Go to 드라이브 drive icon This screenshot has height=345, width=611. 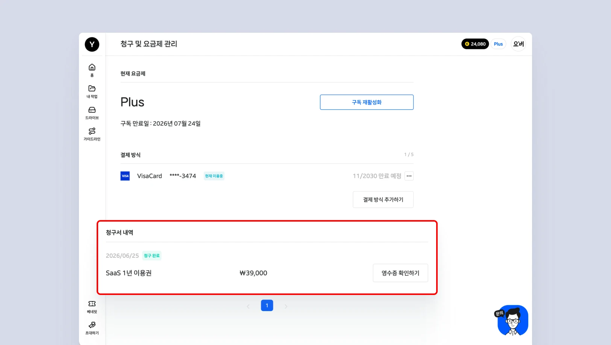(92, 110)
